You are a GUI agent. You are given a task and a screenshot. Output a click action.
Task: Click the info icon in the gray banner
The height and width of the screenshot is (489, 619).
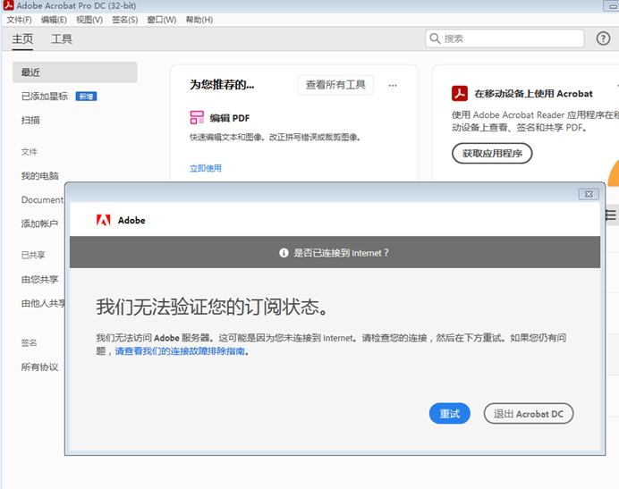click(284, 253)
